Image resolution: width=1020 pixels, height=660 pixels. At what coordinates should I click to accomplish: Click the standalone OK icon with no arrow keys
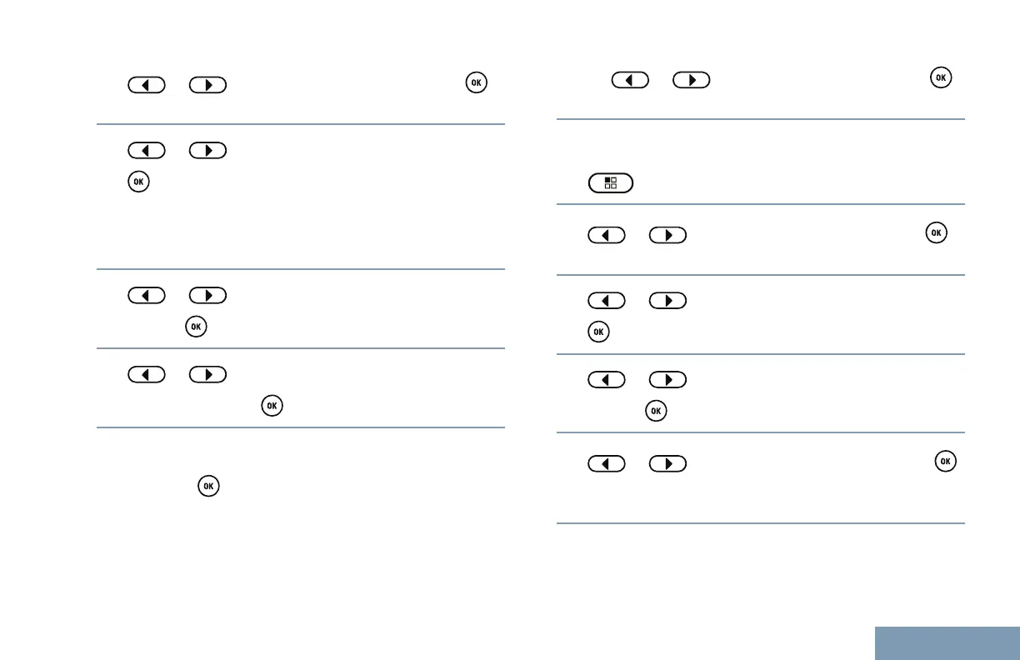pyautogui.click(x=208, y=485)
